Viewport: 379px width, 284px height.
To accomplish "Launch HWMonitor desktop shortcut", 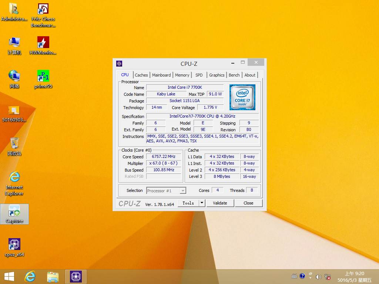I will coord(43,46).
